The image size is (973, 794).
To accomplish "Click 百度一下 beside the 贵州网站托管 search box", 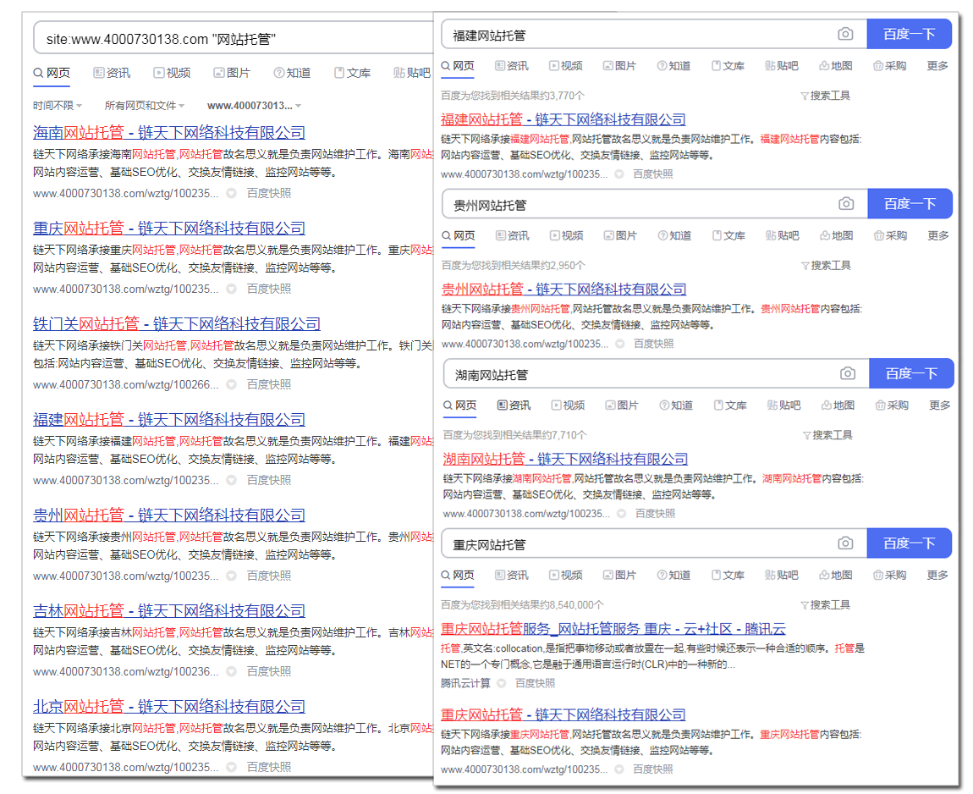I will pos(910,204).
